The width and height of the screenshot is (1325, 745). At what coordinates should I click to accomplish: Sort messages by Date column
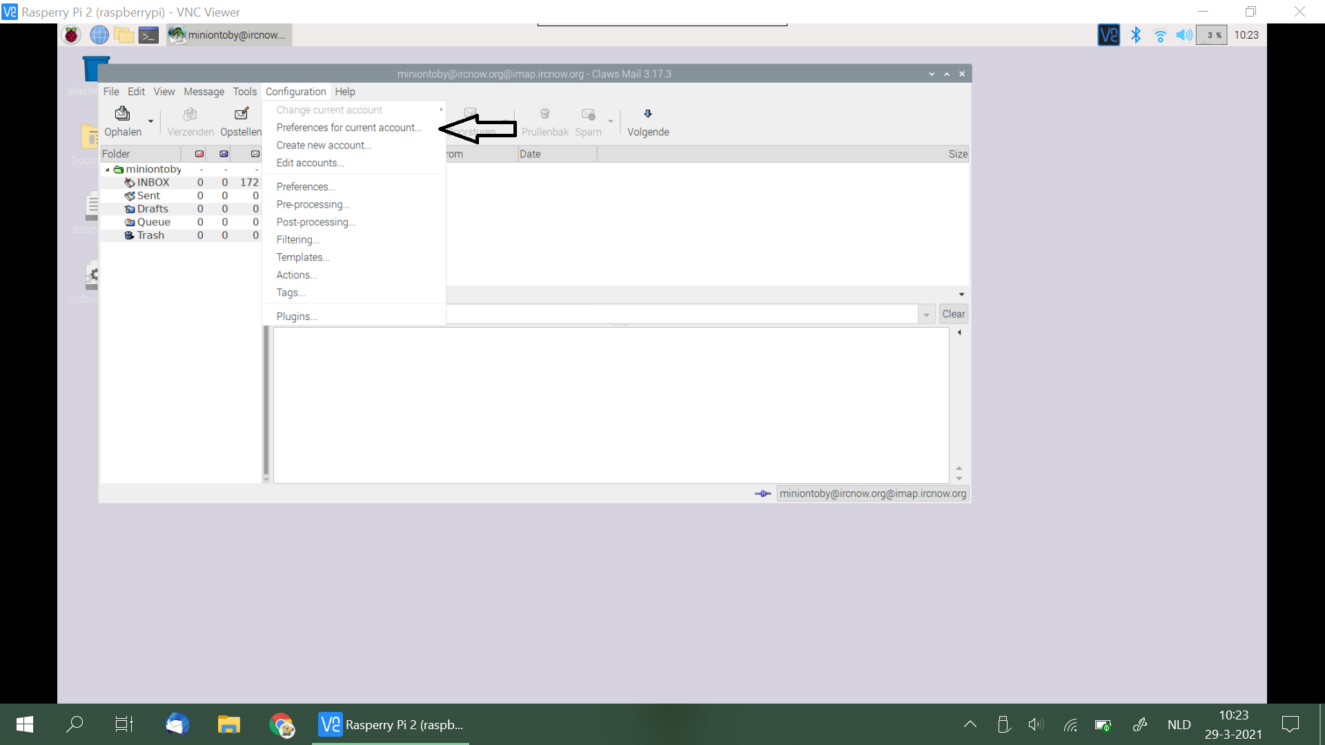point(558,154)
